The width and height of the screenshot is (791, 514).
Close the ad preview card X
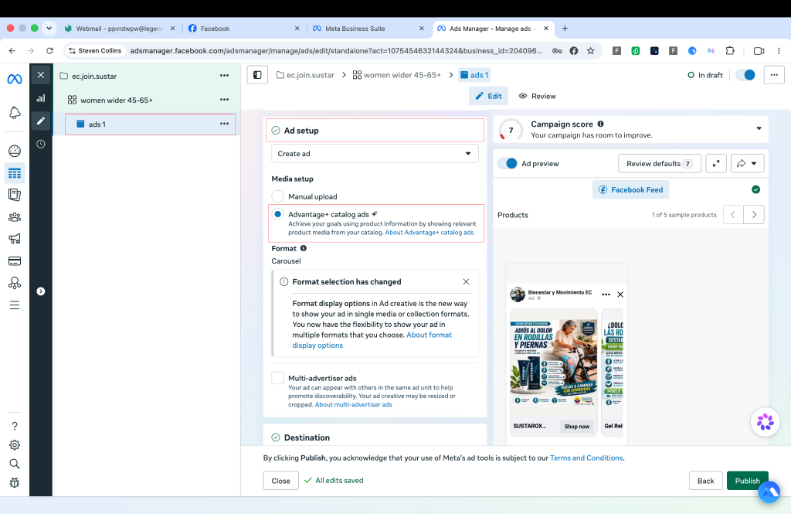click(x=620, y=294)
